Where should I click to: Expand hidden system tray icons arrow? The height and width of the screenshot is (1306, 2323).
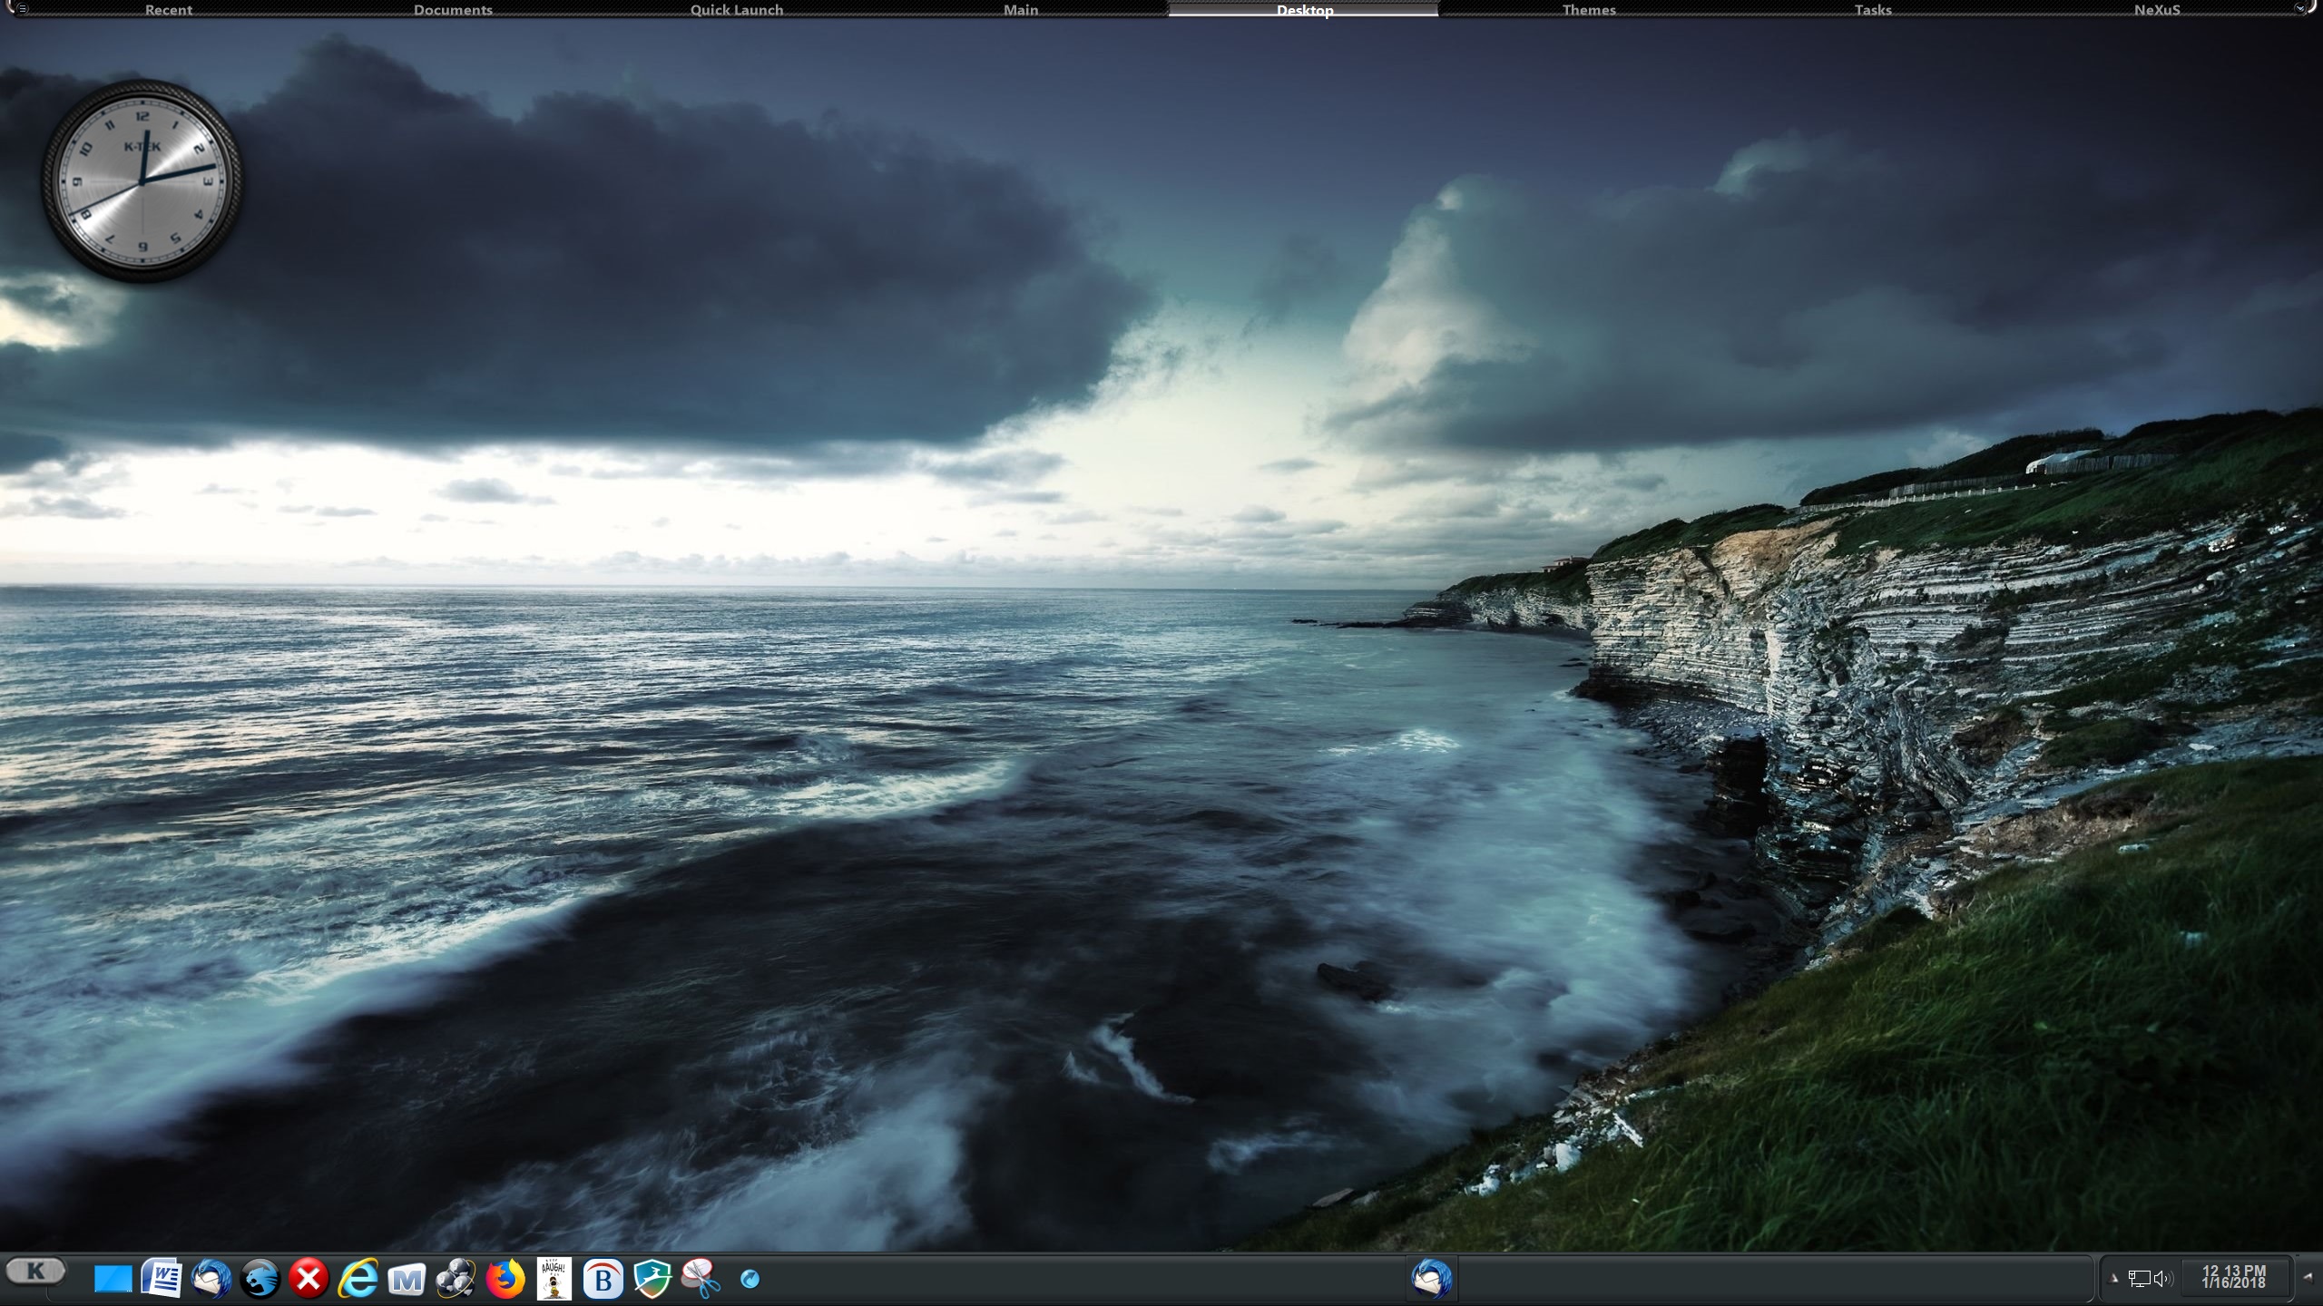click(x=2114, y=1279)
